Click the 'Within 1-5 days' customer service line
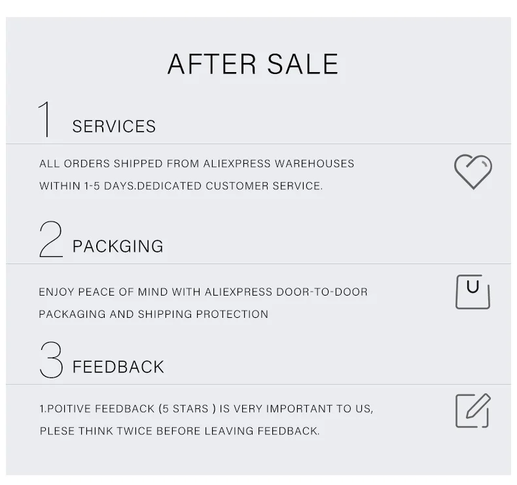The height and width of the screenshot is (485, 517). pos(181,186)
